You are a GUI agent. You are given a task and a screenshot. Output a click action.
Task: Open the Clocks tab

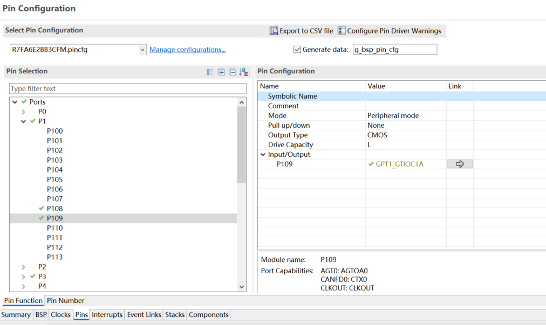click(x=60, y=315)
